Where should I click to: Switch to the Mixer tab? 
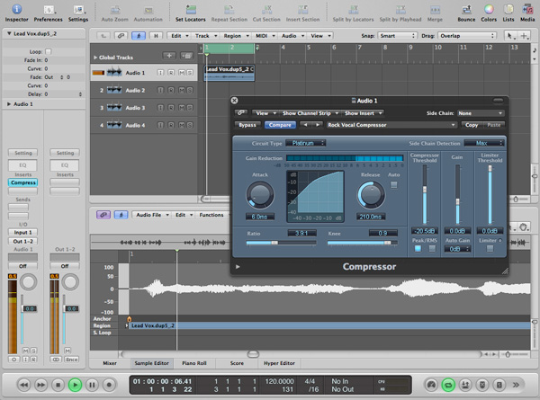110,363
